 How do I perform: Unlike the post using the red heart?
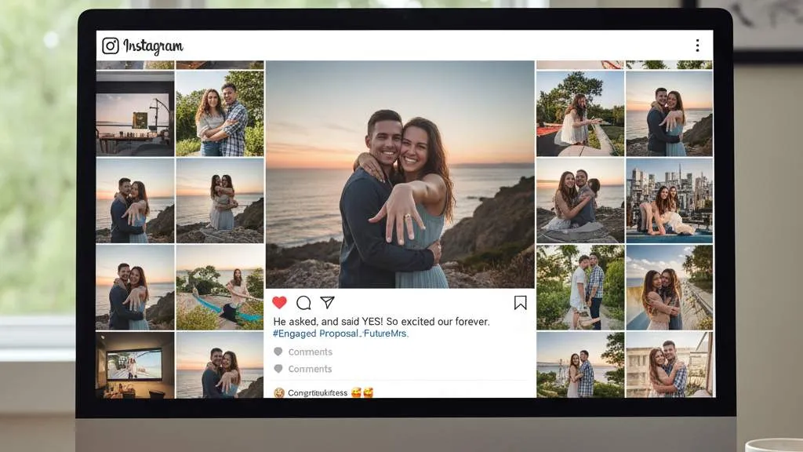pos(279,303)
